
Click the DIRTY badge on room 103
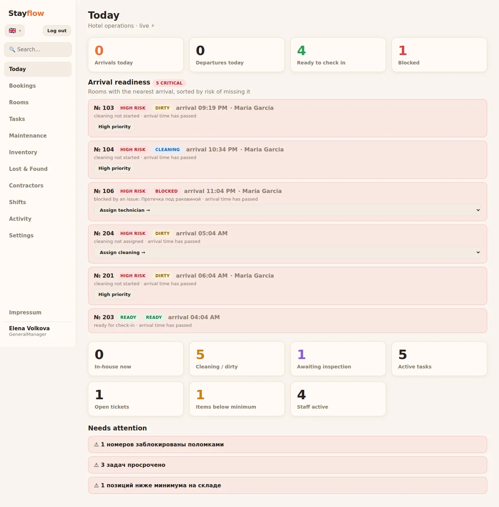[162, 108]
